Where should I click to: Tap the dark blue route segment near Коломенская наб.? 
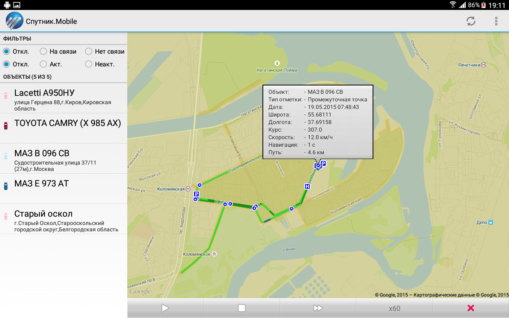[x=268, y=220]
